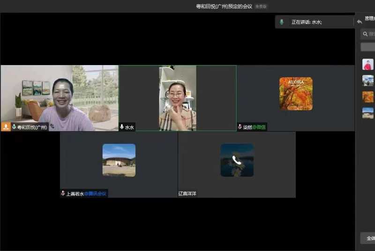
Task: Click the microphone icon beside 粤和田悦(广州)
Action: [14, 127]
